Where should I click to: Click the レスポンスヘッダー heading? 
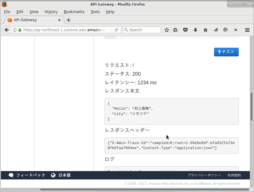tap(127, 130)
